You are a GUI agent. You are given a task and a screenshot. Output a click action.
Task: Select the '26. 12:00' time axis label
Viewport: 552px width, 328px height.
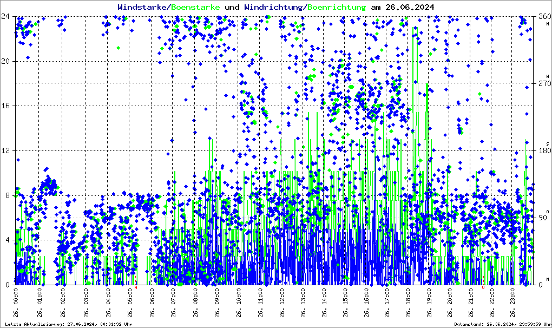pyautogui.click(x=282, y=303)
